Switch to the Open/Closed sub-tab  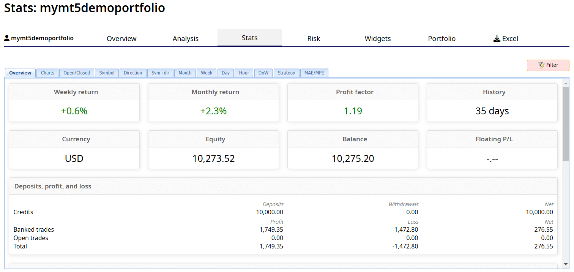point(77,73)
